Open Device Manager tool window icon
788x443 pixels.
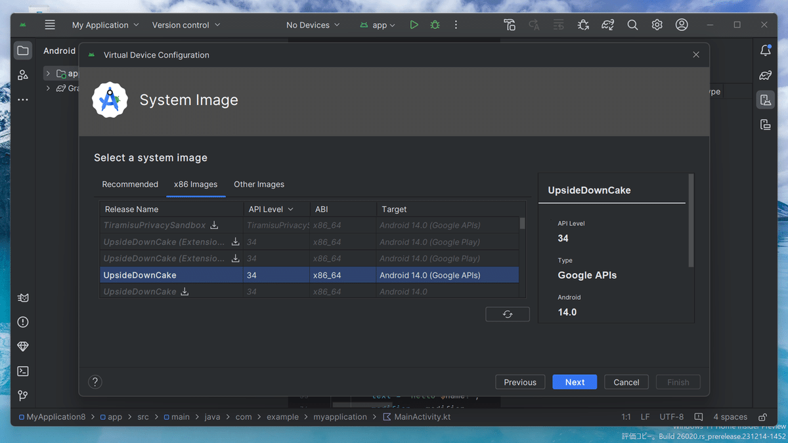(x=765, y=100)
